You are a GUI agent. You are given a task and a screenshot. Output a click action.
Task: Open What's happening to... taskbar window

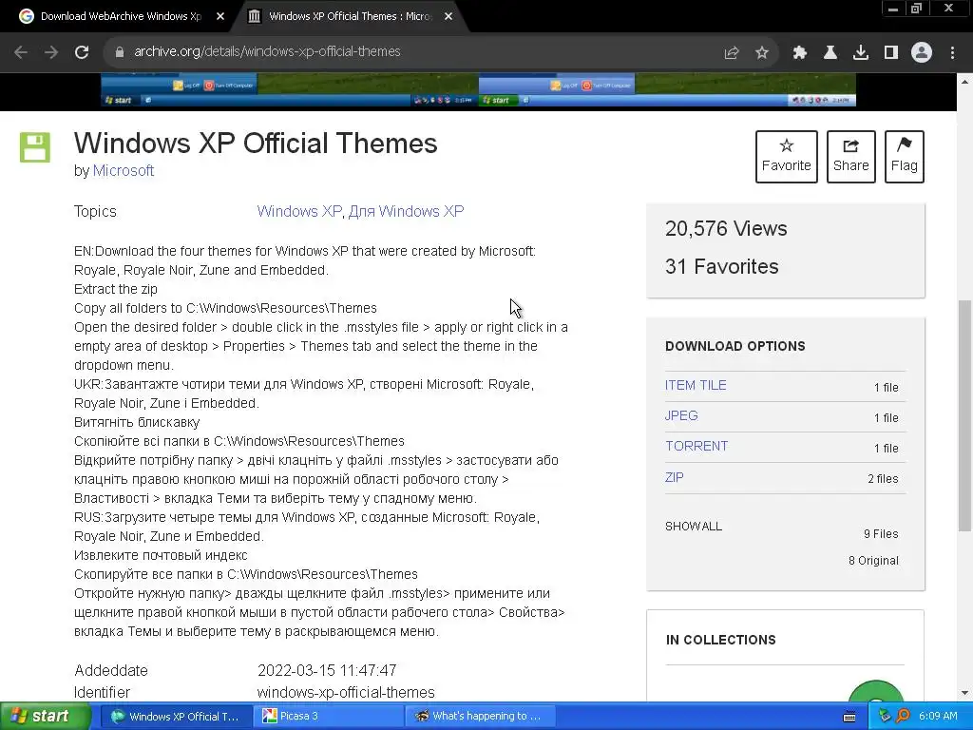coord(479,717)
